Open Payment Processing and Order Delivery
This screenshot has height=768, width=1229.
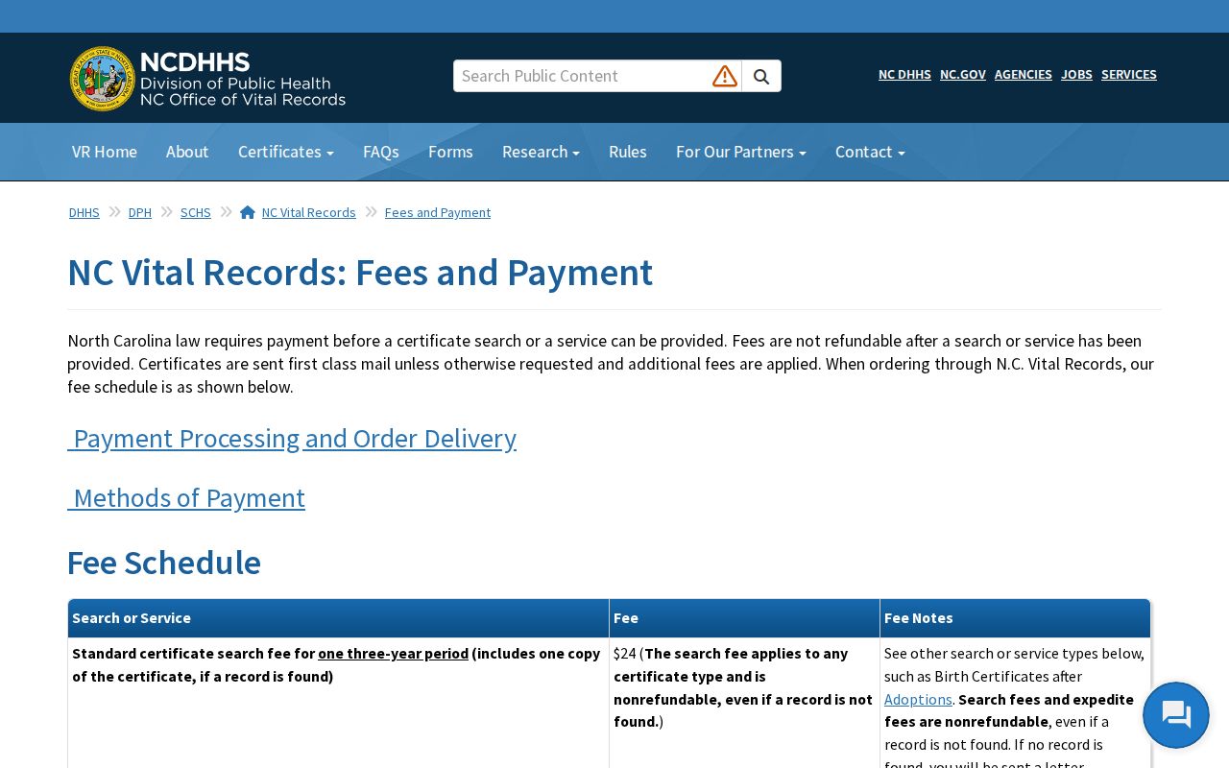coord(292,439)
